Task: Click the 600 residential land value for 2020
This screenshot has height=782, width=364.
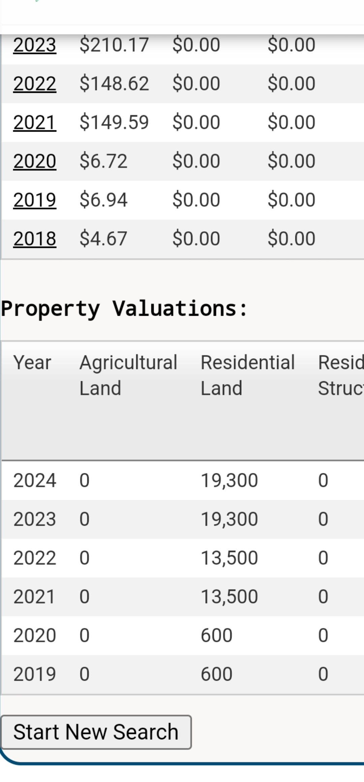Action: point(216,635)
